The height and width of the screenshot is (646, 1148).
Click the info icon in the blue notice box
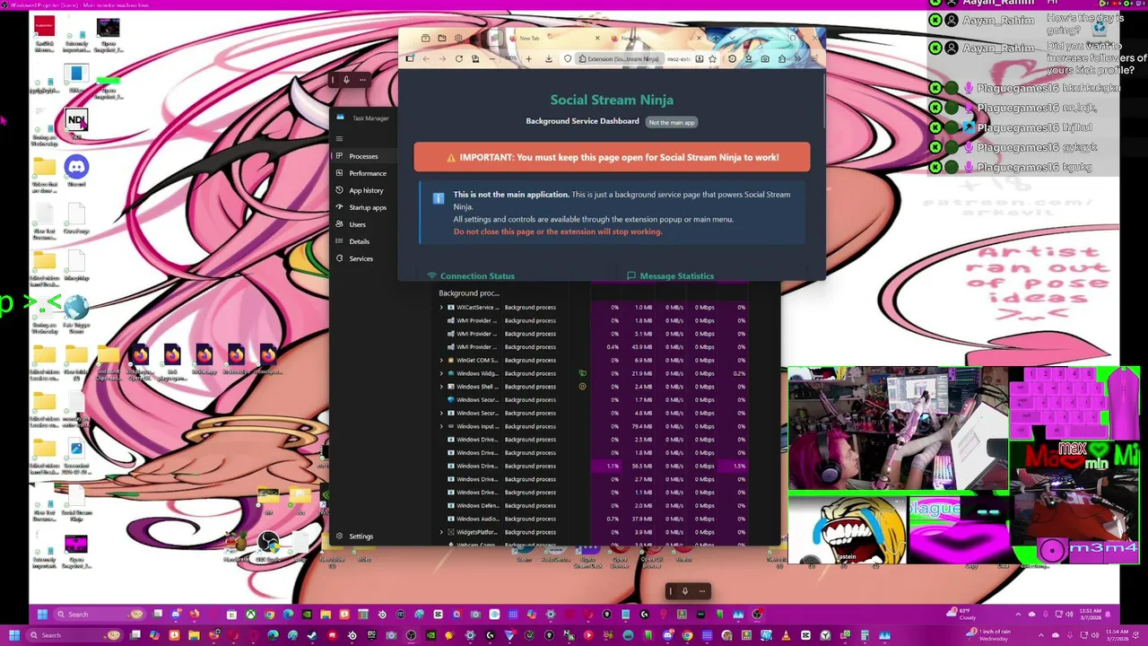[438, 198]
